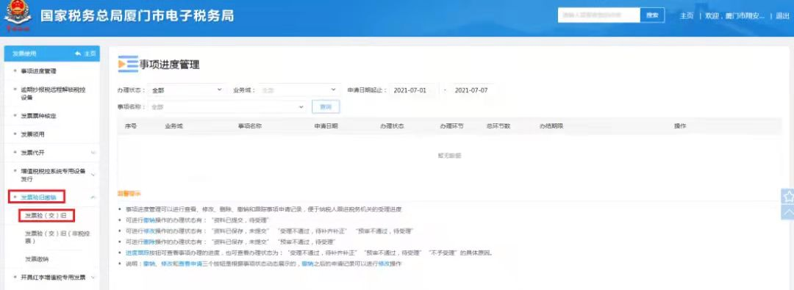Click the 序号 column header

click(130, 126)
